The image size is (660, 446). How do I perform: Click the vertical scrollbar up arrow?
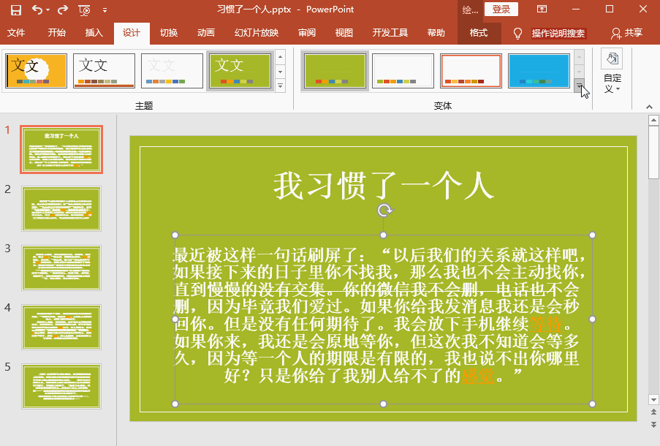tap(653, 121)
